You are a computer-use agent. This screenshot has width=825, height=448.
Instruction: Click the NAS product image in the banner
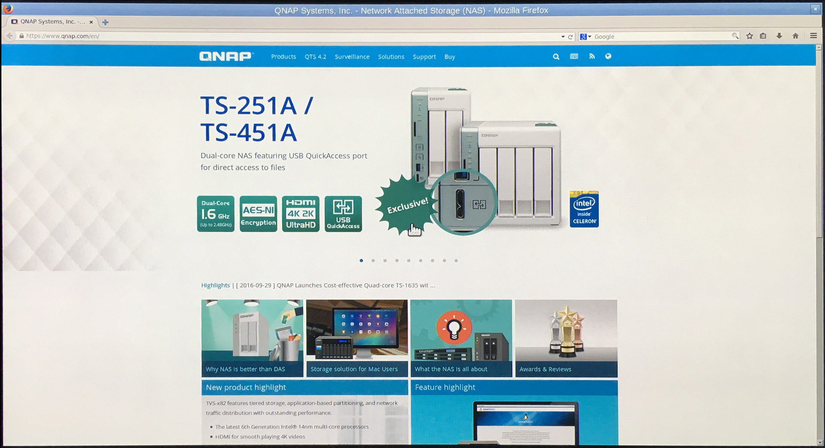click(486, 159)
